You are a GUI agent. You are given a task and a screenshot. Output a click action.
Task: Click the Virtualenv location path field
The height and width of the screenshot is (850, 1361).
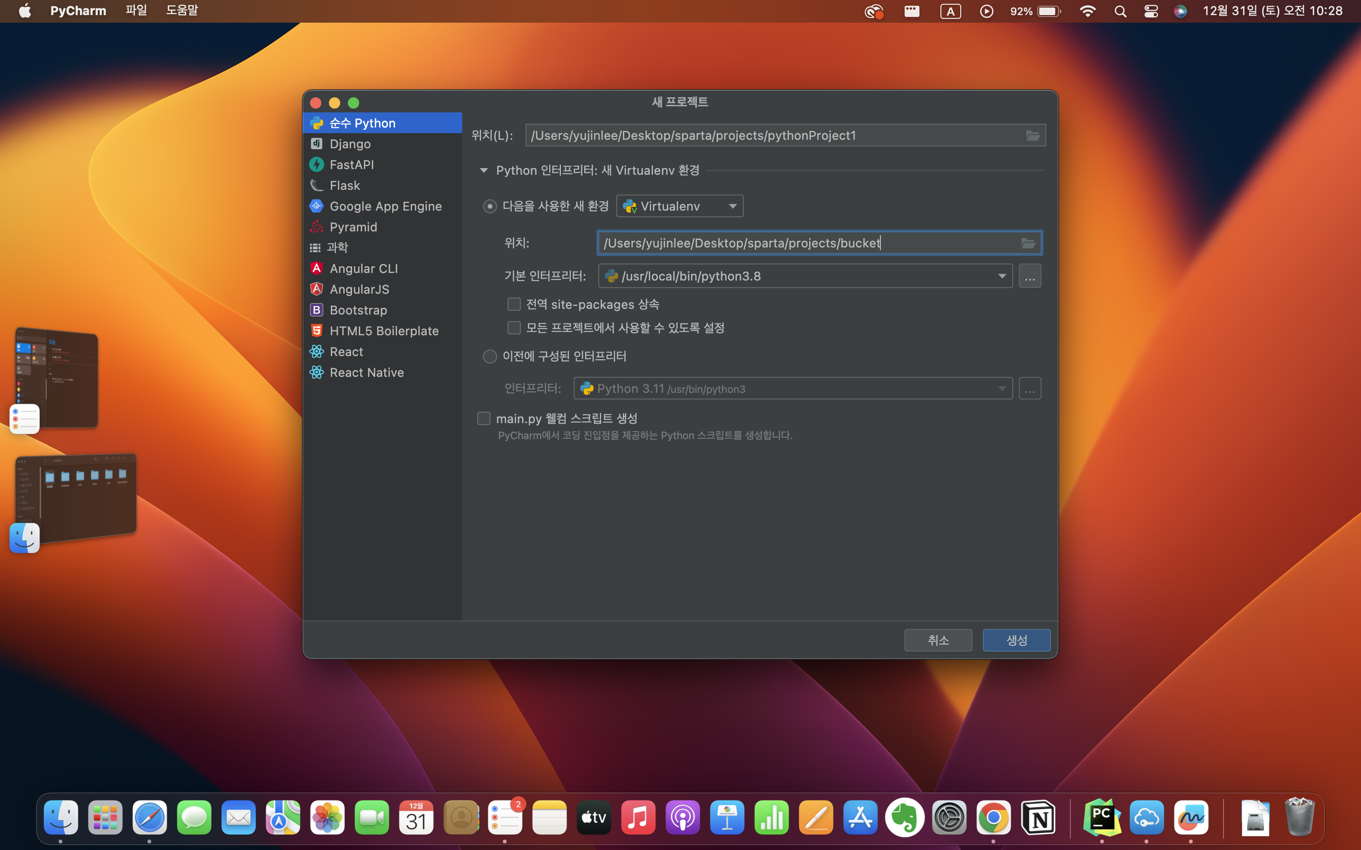click(x=819, y=243)
